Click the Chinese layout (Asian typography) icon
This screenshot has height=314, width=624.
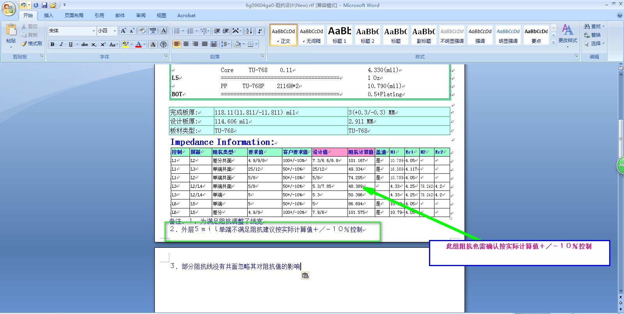(237, 31)
